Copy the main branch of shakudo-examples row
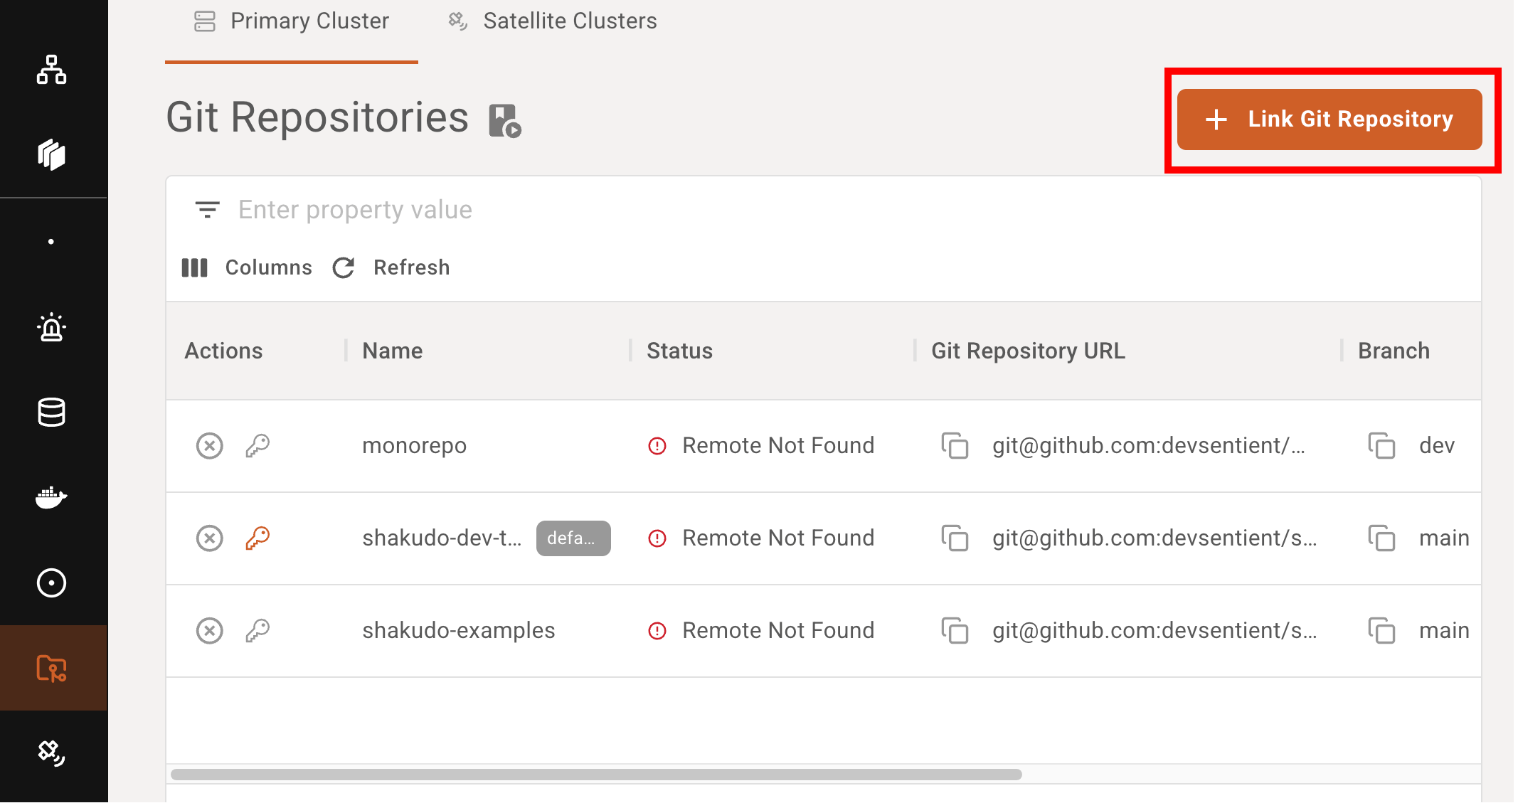1518x803 pixels. click(x=1381, y=631)
